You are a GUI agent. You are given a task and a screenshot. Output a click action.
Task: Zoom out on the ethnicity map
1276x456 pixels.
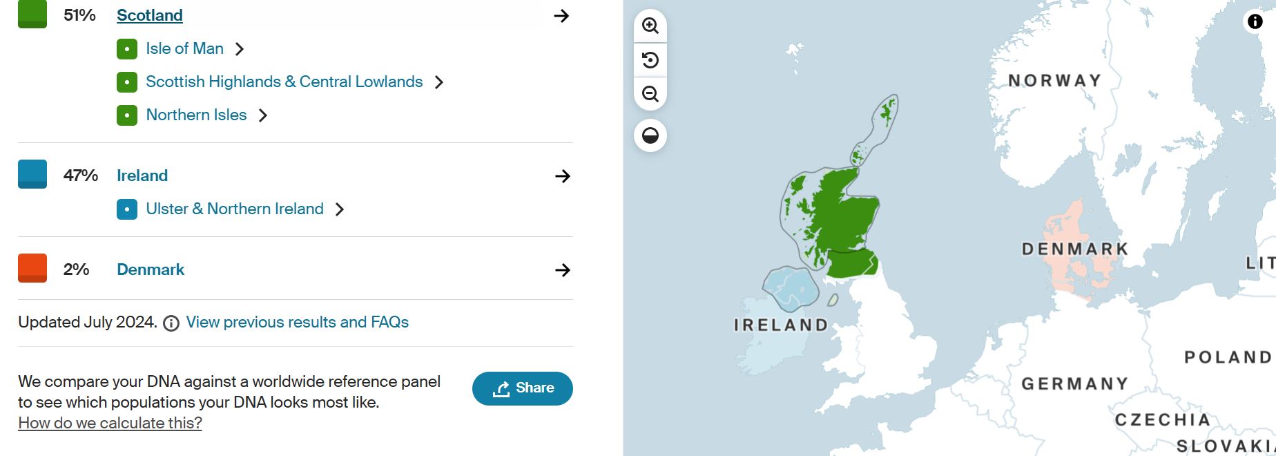(x=650, y=94)
